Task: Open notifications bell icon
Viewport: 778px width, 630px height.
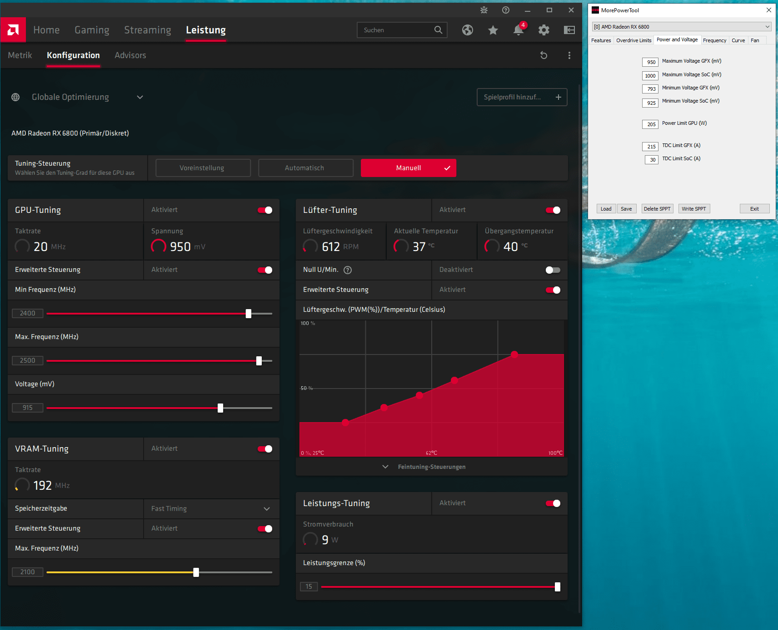Action: [x=519, y=30]
